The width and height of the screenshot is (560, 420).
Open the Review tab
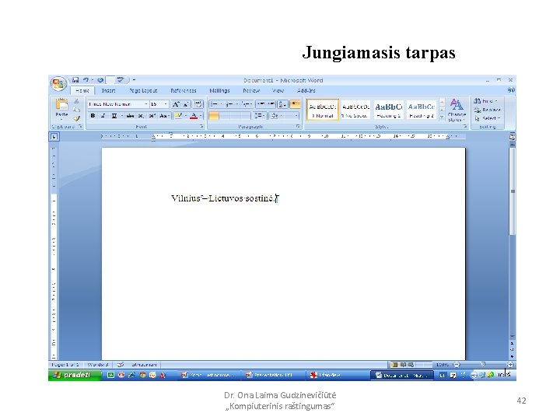(251, 91)
